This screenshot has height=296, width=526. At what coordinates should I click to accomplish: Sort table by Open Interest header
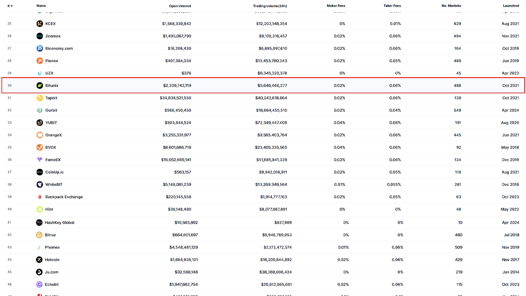point(180,6)
